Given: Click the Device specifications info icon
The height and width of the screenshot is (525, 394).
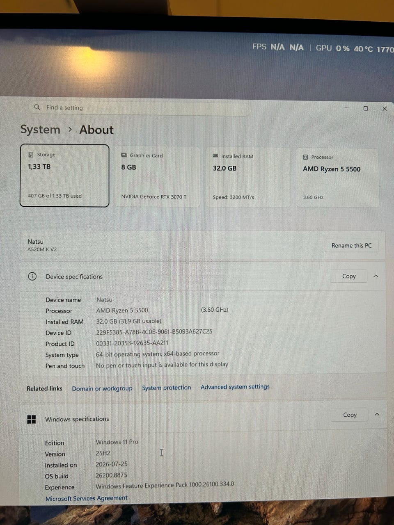Looking at the screenshot, I should click(x=32, y=276).
